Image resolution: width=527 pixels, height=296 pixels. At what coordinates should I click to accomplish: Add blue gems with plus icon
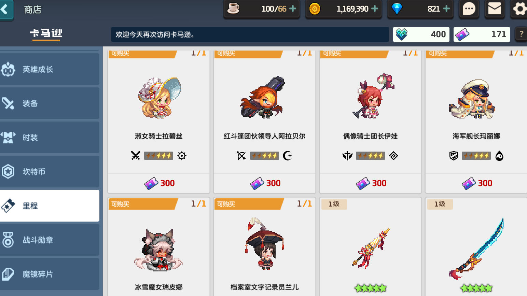click(446, 9)
